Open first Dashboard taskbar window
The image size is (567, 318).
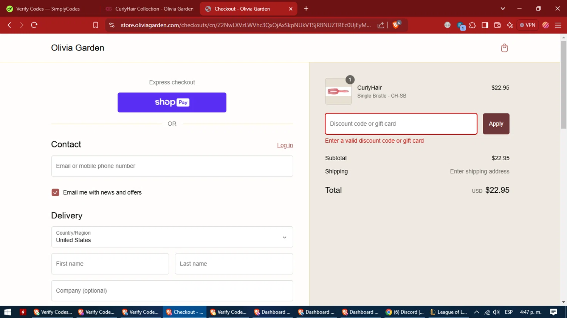[273, 312]
